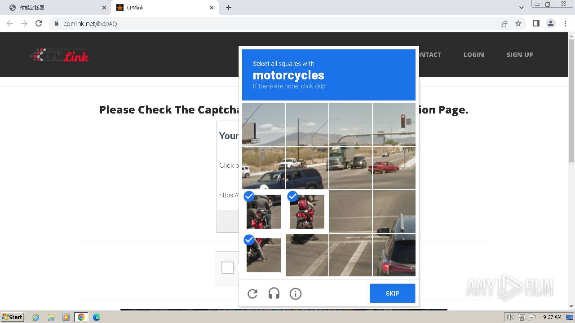Screen dimensions: 575x323
Task: Click the SKIP button in the captcha
Action: coord(392,293)
